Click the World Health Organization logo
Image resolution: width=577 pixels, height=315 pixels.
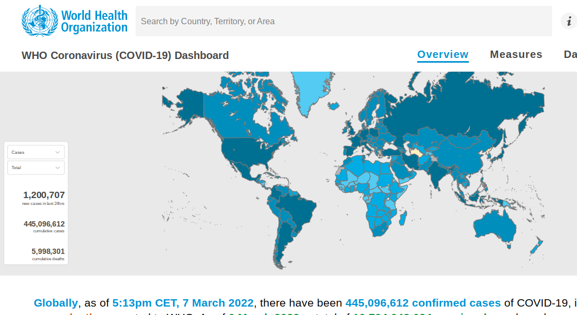click(74, 21)
